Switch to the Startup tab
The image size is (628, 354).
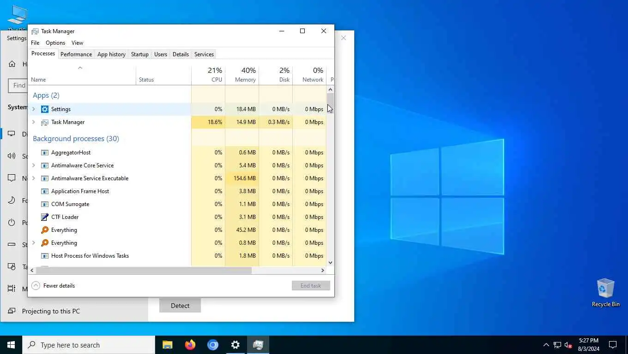tap(139, 54)
